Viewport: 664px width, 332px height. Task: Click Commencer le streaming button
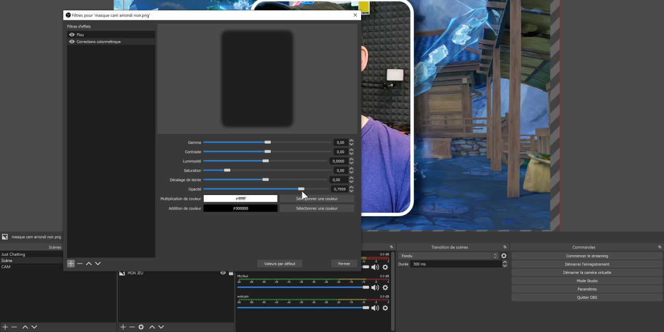click(x=587, y=256)
